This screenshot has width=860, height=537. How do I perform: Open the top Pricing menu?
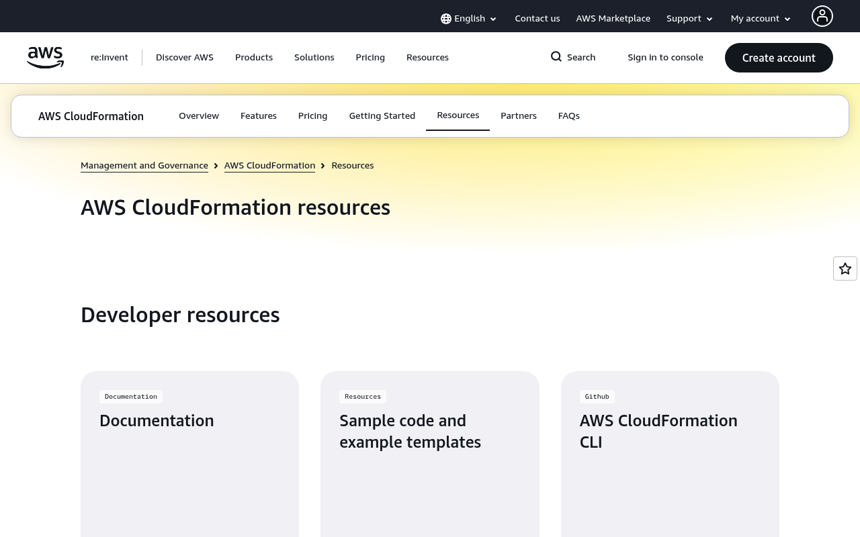tap(370, 58)
